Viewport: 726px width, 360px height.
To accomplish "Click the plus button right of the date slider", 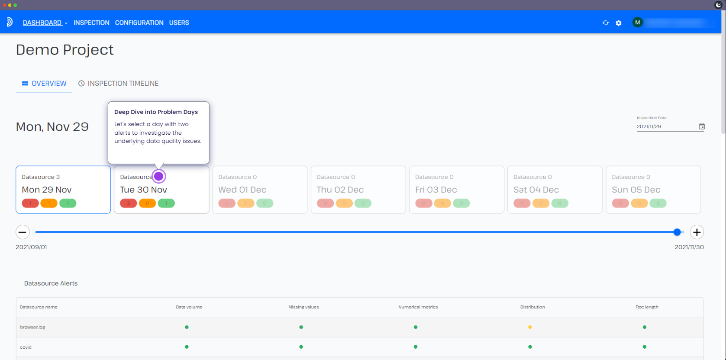I will (x=697, y=232).
